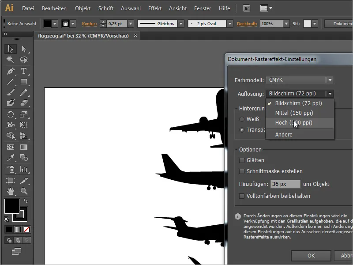Screen dimensions: 353x265
Task: Open the Kontur weight dropdown
Action: (x=131, y=23)
